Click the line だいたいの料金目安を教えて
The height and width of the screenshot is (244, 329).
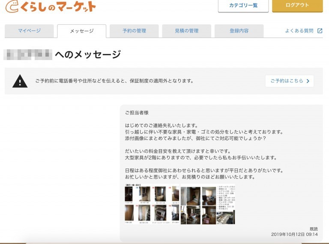[178, 151]
